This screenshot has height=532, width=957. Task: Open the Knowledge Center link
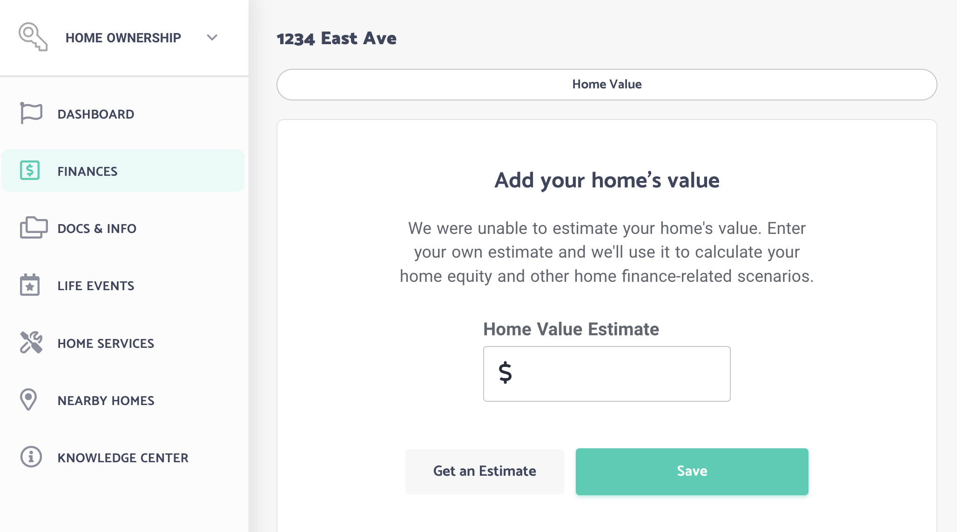(x=123, y=457)
